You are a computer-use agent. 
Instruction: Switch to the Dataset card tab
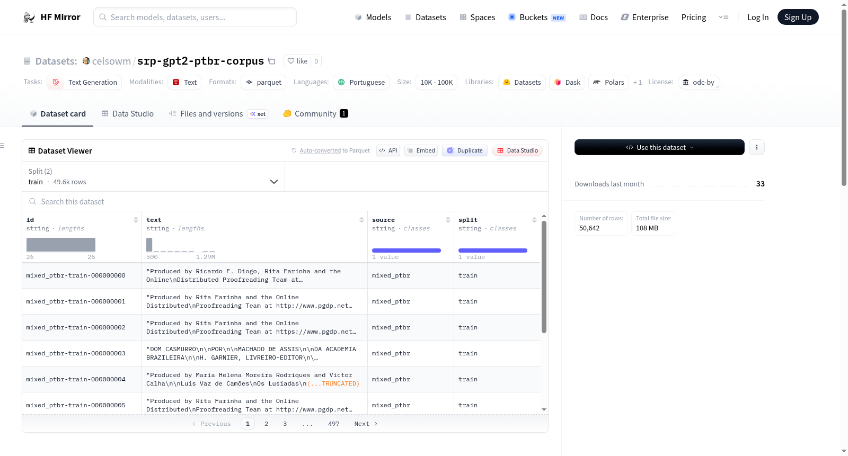tap(57, 113)
